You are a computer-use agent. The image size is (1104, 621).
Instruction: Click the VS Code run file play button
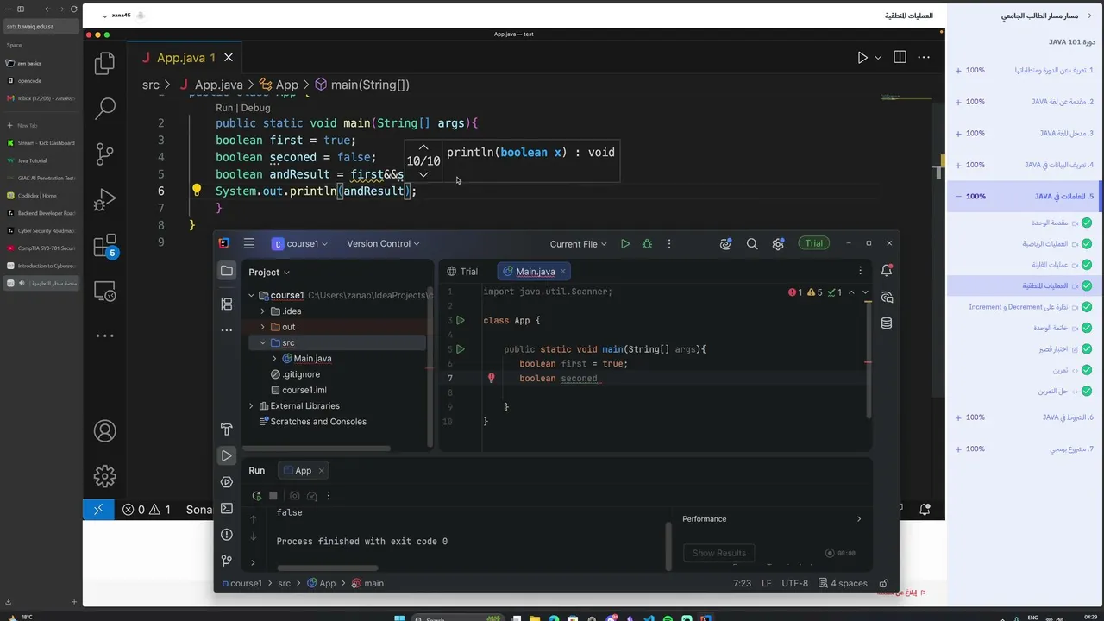(x=862, y=58)
